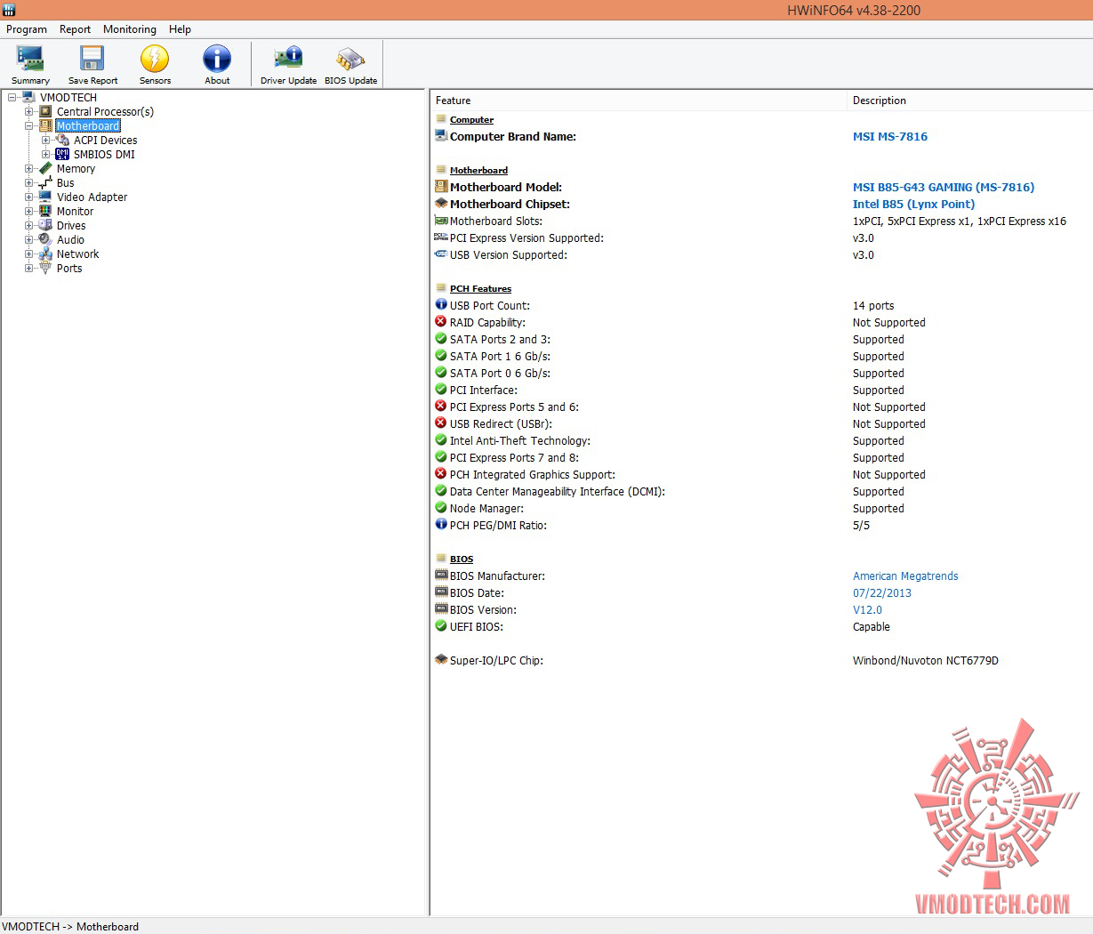The width and height of the screenshot is (1093, 934).
Task: Expand the Video Adapter node
Action: point(28,197)
